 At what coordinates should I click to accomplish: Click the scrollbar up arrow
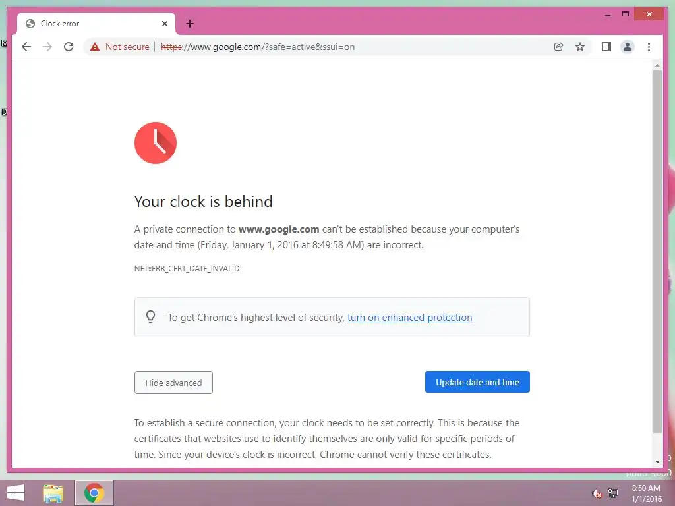[x=657, y=65]
